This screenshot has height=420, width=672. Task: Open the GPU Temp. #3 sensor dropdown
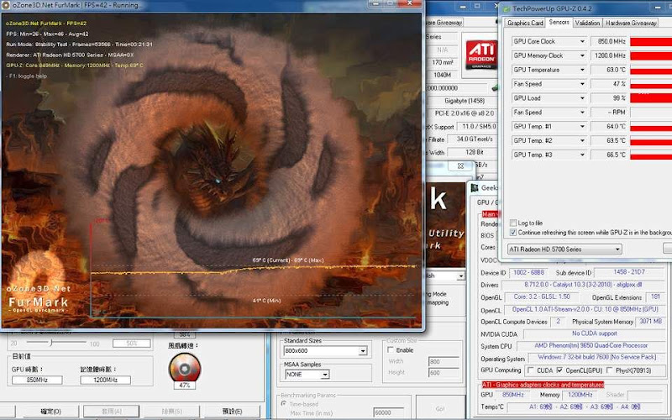pos(582,155)
